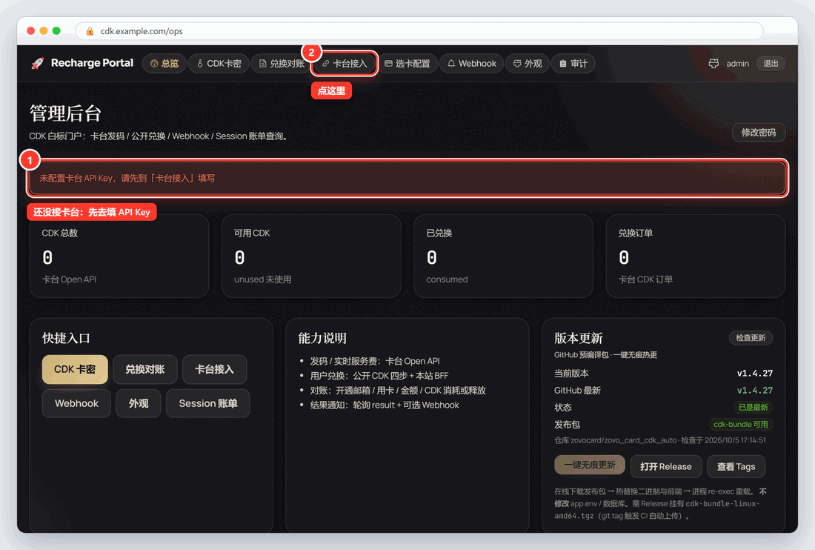This screenshot has width=815, height=550.
Task: Click the 打开 Release button
Action: 666,466
